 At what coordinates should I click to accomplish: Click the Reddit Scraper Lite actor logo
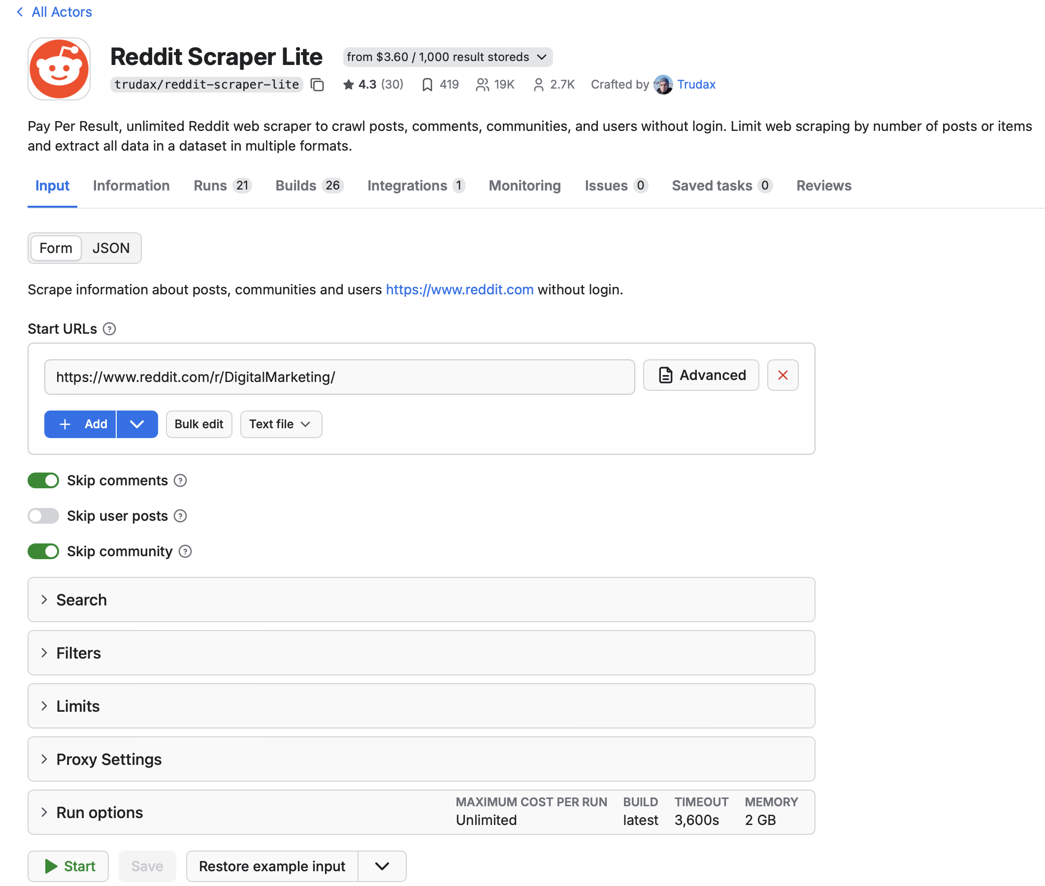coord(59,69)
